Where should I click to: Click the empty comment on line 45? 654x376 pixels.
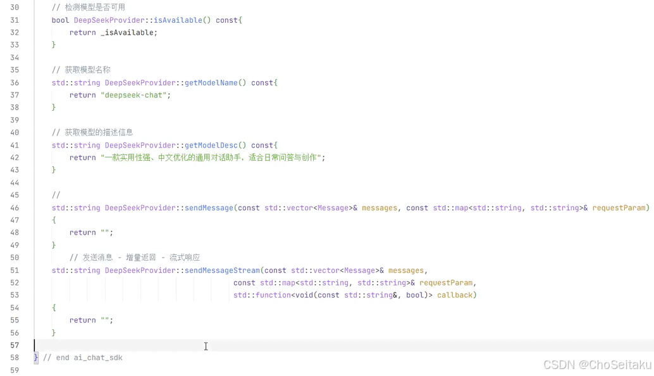[x=56, y=195]
